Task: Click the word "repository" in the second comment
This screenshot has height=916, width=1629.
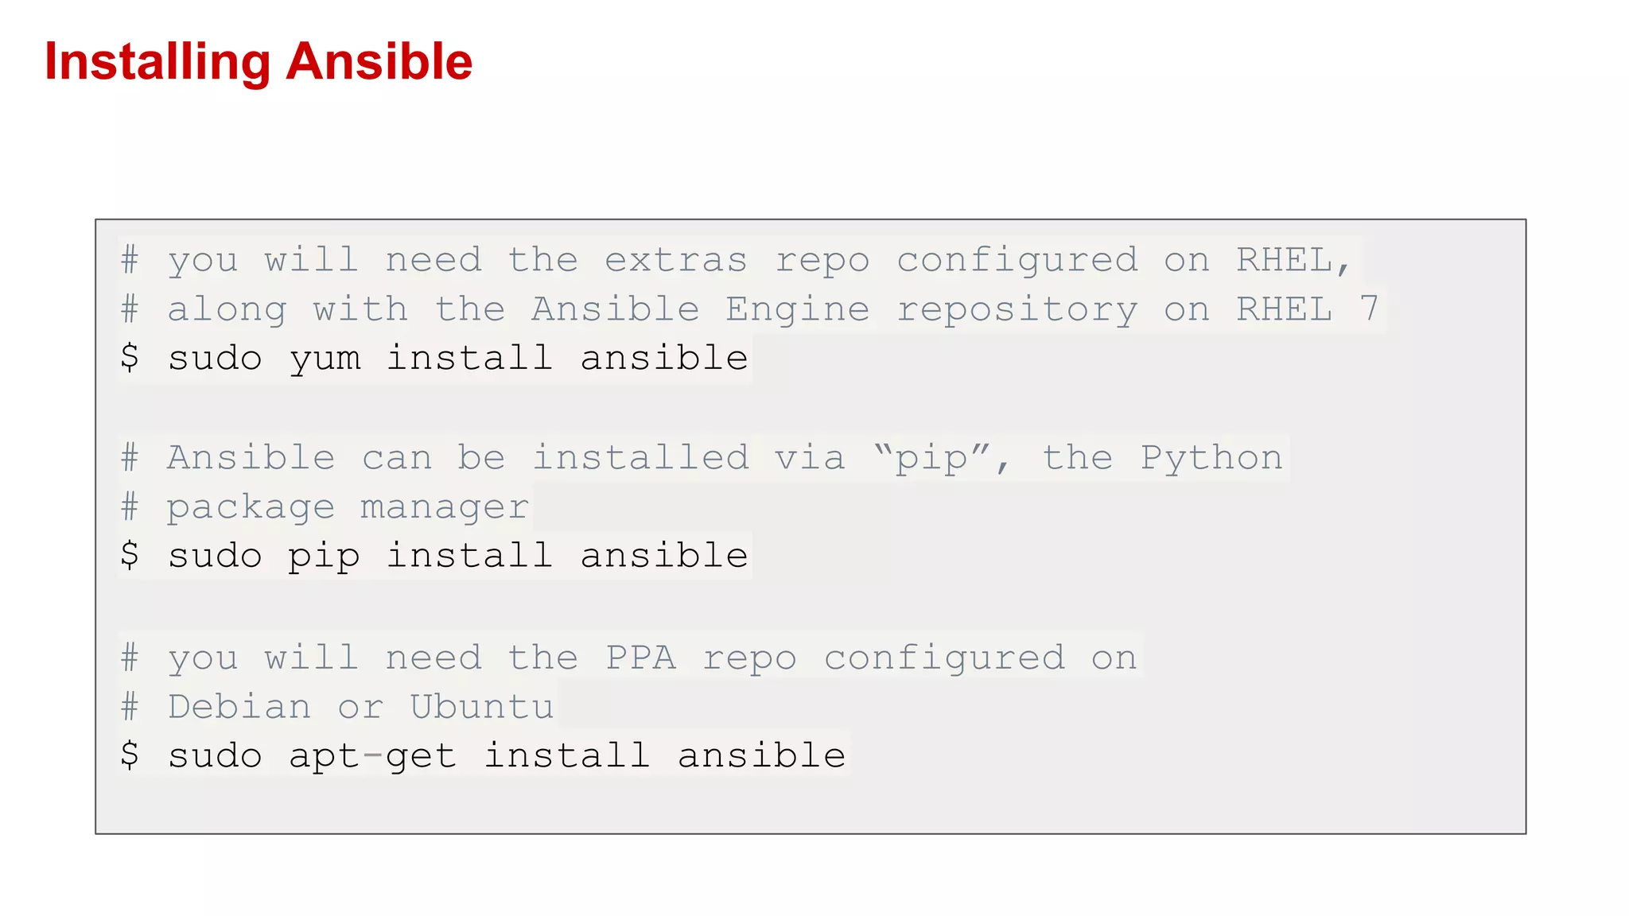Action: pyautogui.click(x=1017, y=309)
